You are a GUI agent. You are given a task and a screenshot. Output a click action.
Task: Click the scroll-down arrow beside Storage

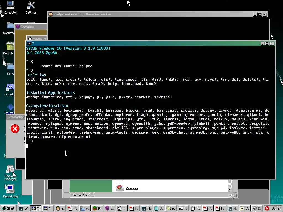point(230,190)
